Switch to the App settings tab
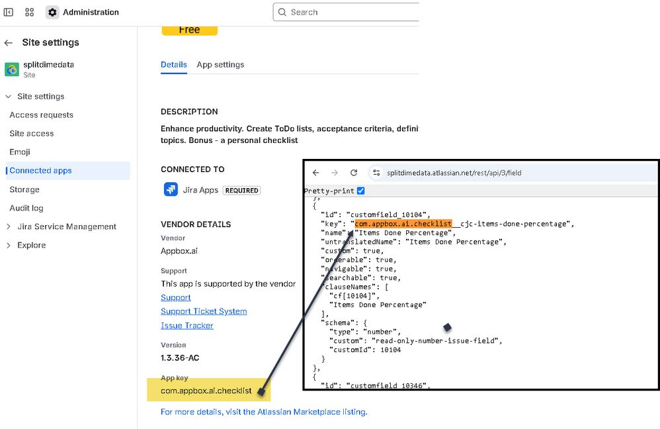Image resolution: width=660 pixels, height=429 pixels. click(x=220, y=65)
